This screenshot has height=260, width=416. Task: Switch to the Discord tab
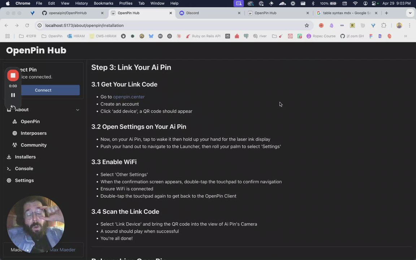(192, 13)
